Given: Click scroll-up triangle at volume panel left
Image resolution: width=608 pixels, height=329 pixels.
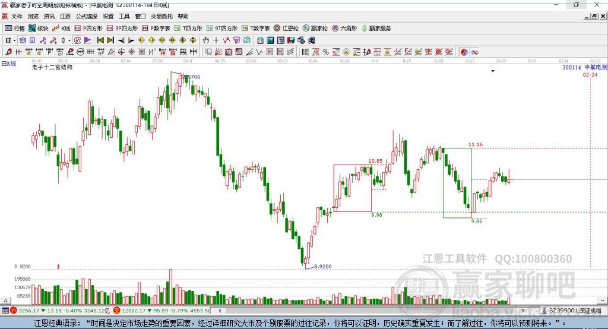Looking at the screenshot, I should 5,300.
